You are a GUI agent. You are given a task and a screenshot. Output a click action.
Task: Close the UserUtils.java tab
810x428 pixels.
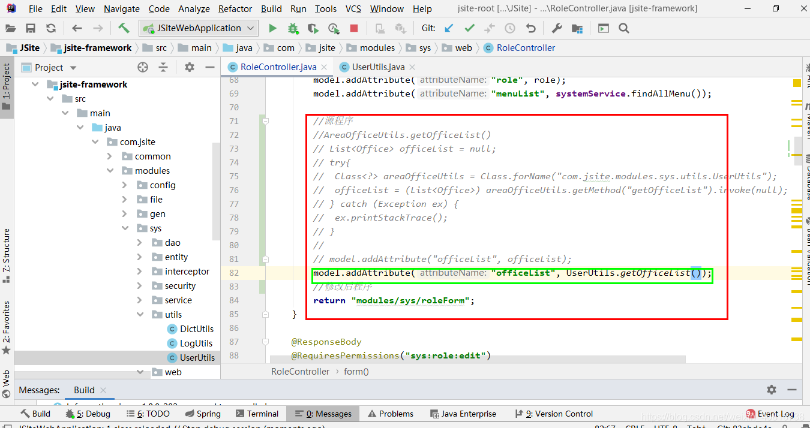[x=412, y=67]
